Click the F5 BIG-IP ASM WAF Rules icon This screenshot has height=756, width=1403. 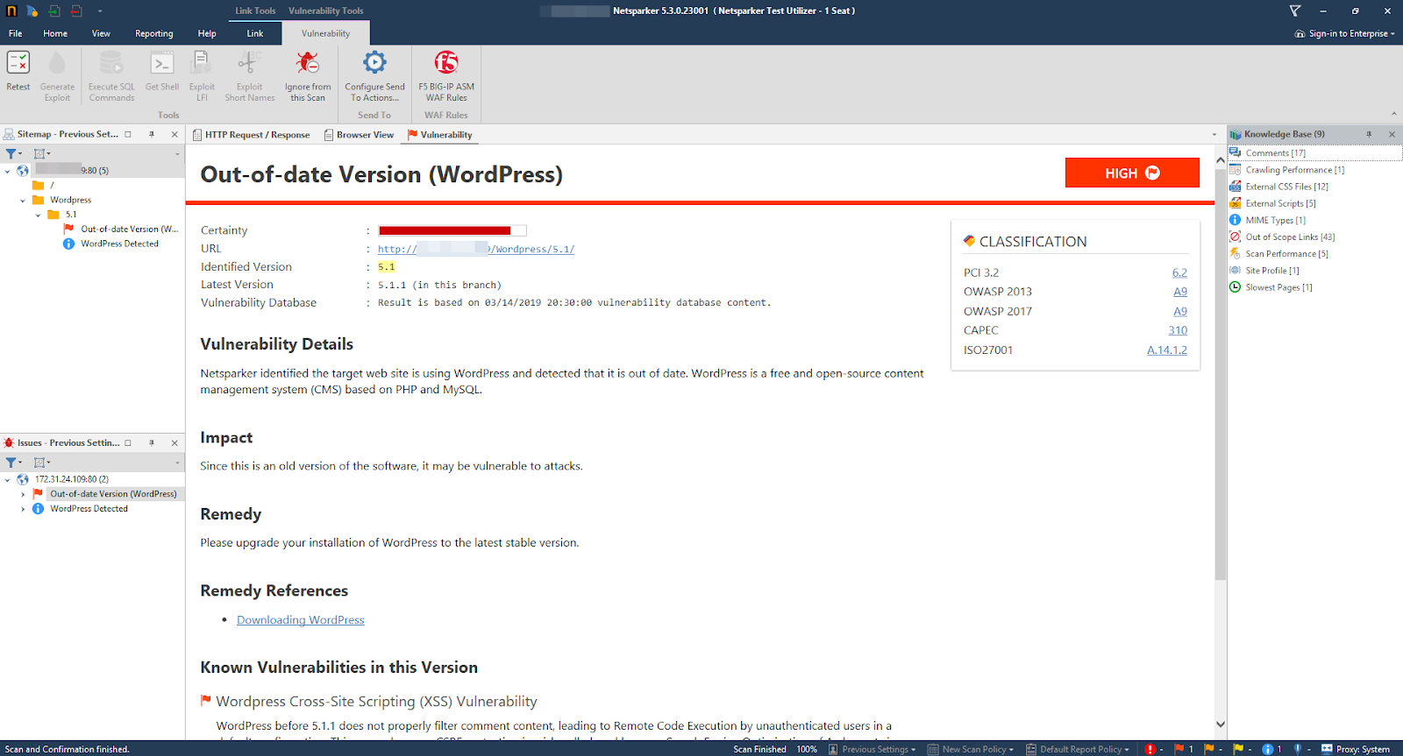(x=446, y=63)
